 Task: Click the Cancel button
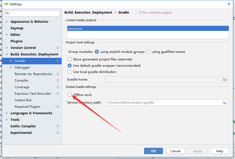[176, 151]
